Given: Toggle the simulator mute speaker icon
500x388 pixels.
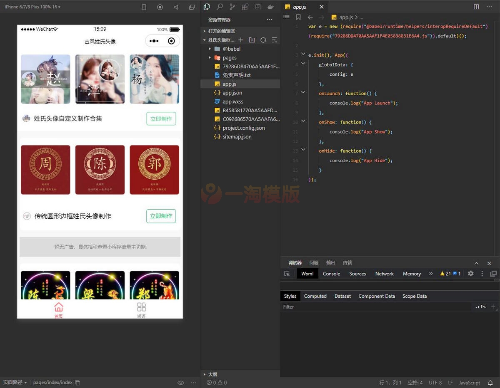Looking at the screenshot, I should point(176,7).
